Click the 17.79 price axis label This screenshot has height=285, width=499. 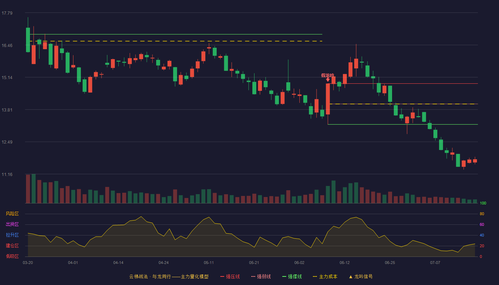[x=7, y=13]
